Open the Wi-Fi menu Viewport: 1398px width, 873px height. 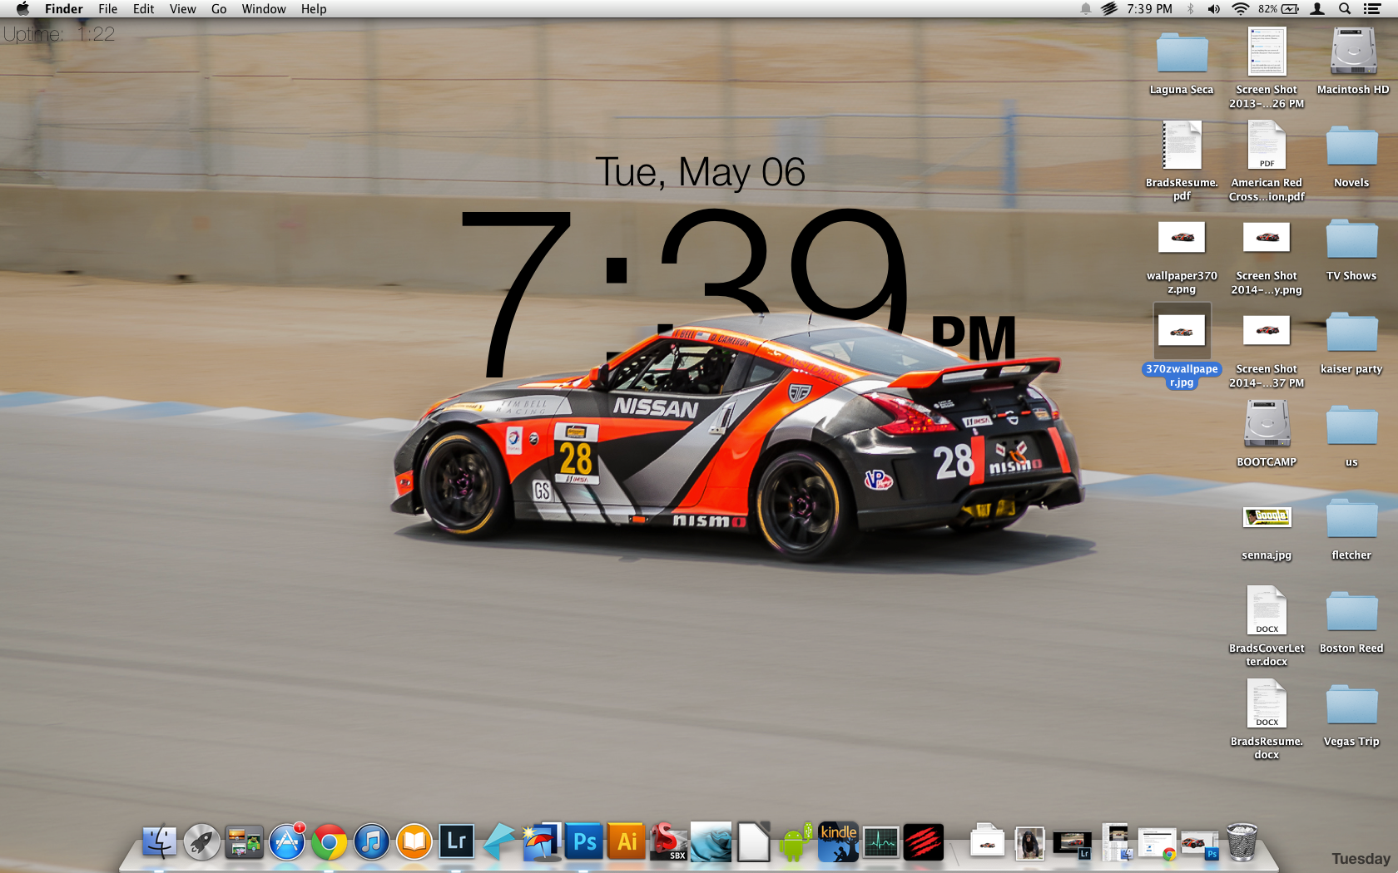(x=1240, y=9)
